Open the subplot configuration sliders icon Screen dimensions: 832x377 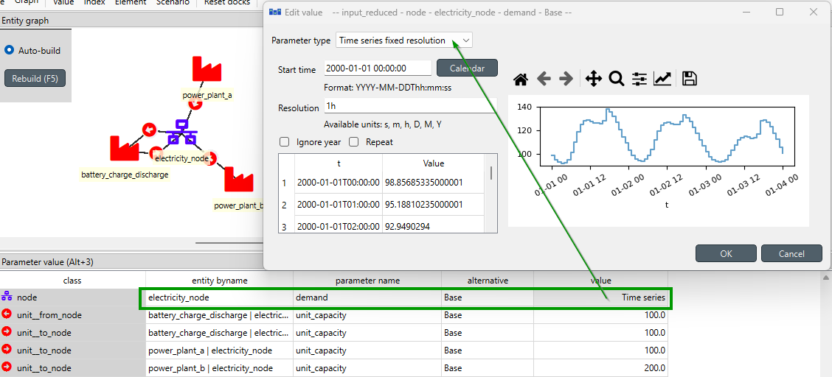(x=639, y=79)
